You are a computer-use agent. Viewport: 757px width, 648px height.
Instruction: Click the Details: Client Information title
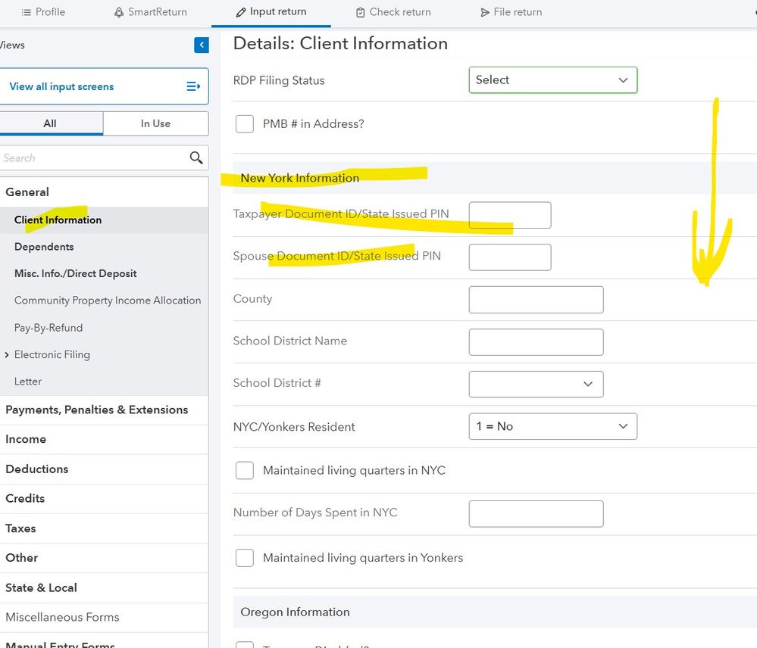point(340,43)
